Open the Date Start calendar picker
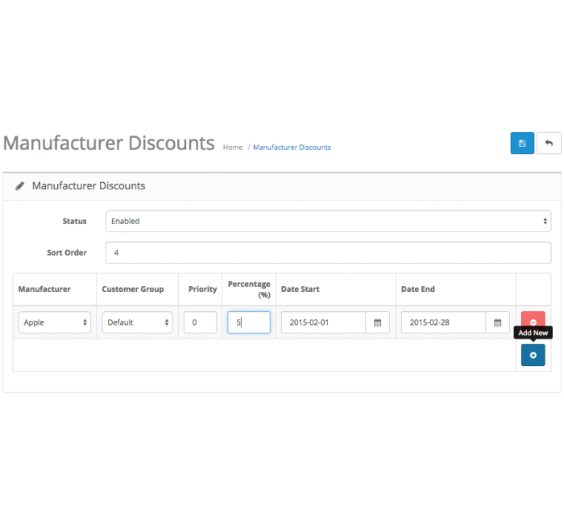Viewport: 564px width, 524px height. click(377, 322)
